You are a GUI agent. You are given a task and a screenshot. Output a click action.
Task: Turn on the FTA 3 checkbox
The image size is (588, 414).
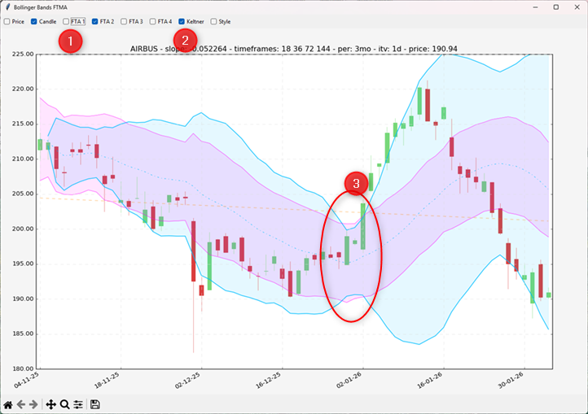pyautogui.click(x=124, y=21)
